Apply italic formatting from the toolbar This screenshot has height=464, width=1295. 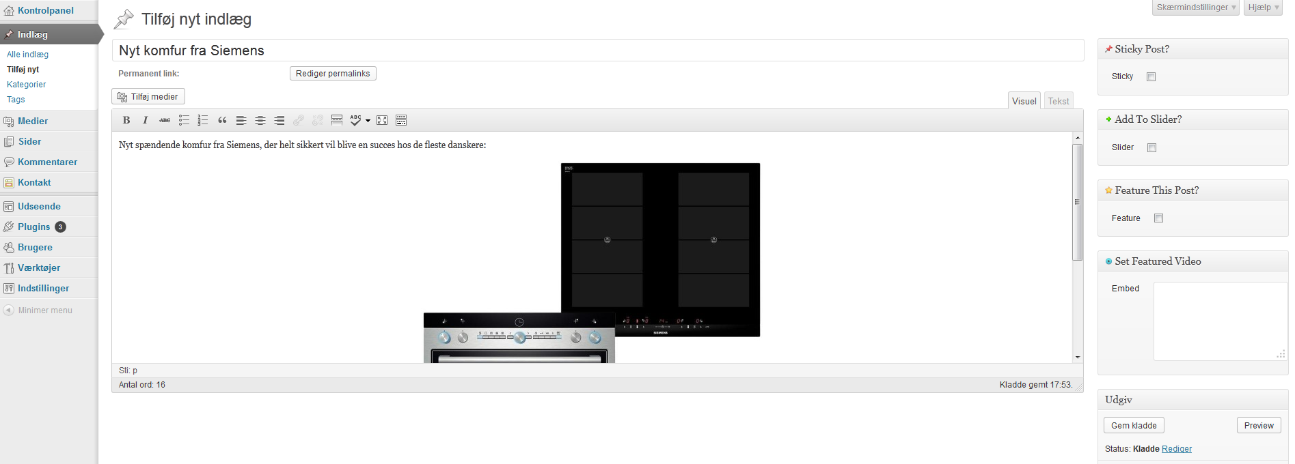145,120
